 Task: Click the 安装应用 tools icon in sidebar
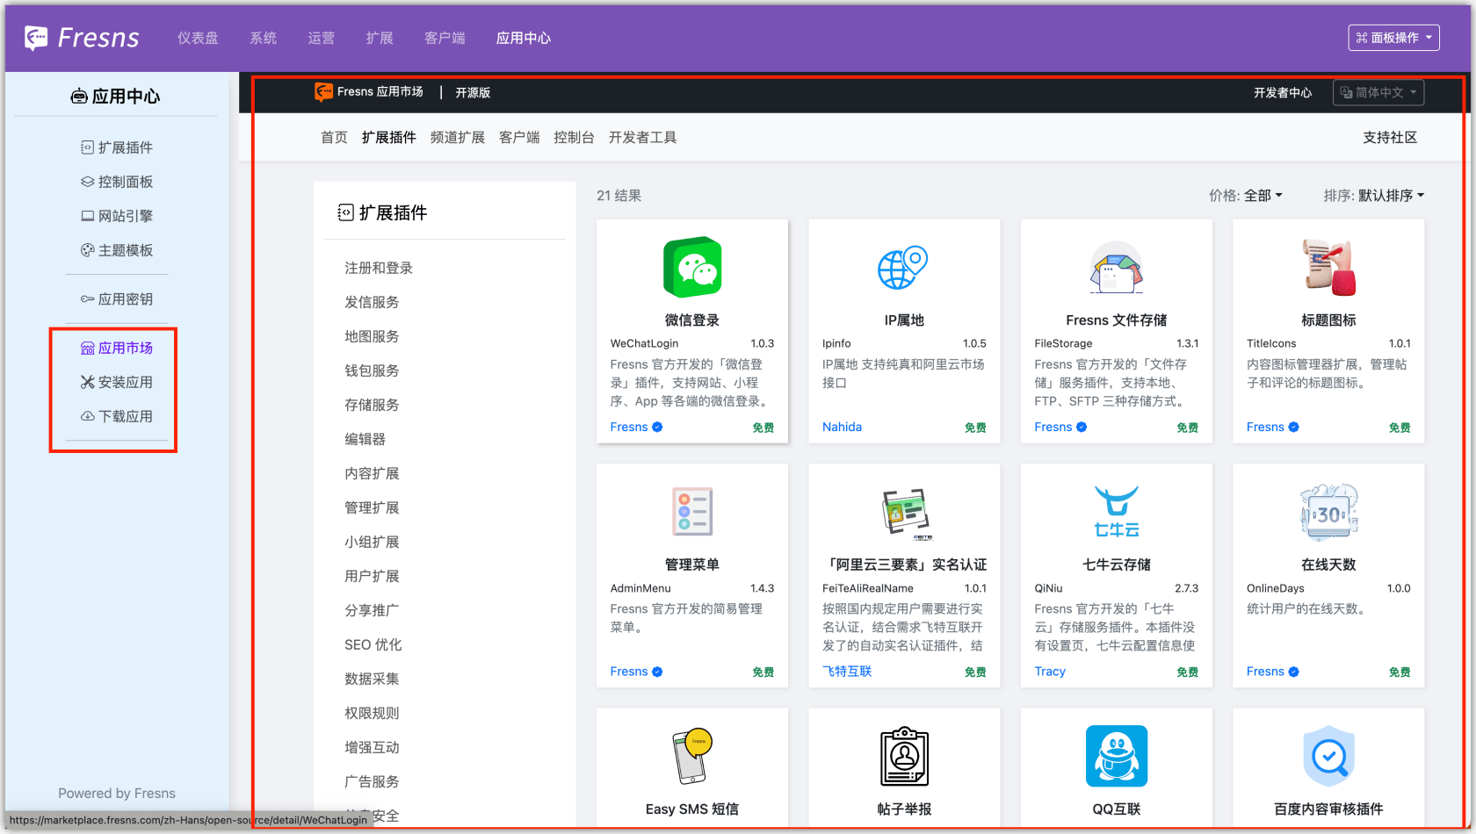pos(88,383)
